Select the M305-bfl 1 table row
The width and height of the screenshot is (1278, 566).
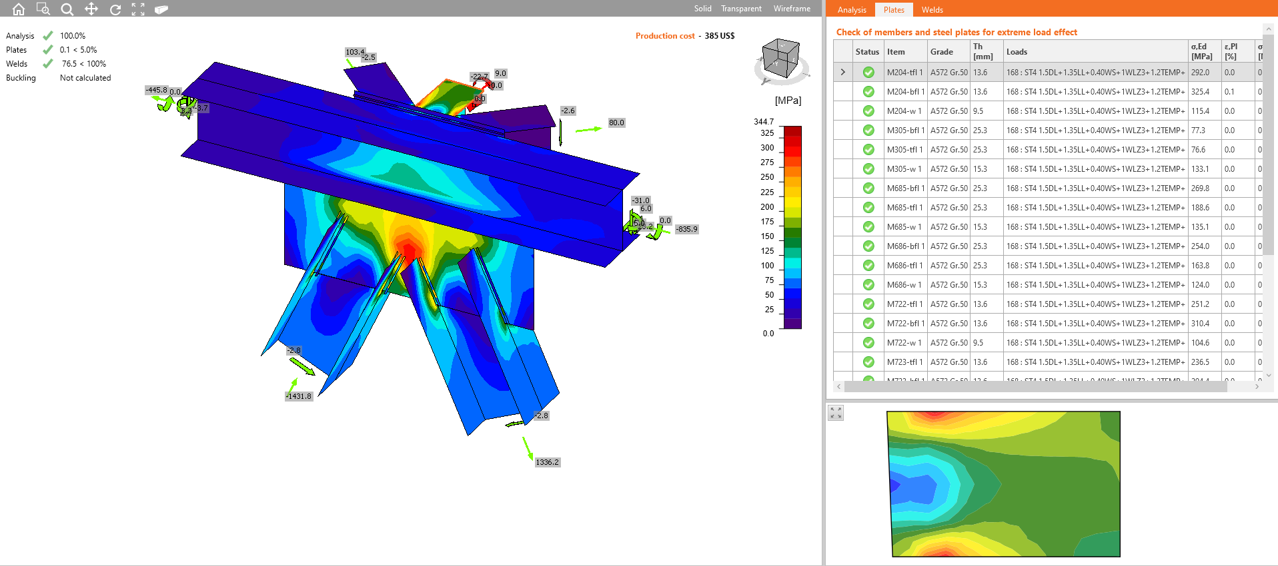904,131
